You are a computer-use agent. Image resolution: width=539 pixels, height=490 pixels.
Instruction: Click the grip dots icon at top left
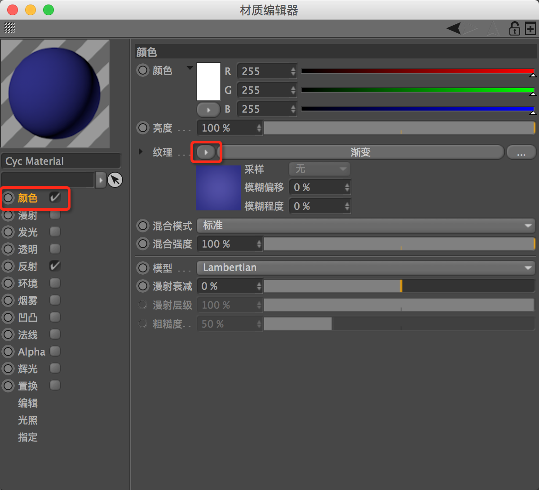[10, 28]
